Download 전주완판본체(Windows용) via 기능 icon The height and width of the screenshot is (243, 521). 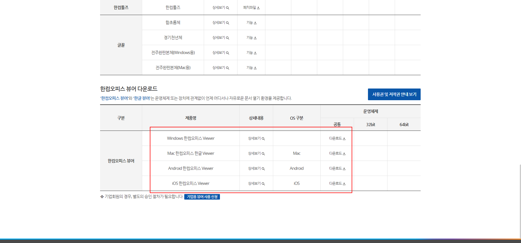pyautogui.click(x=251, y=53)
